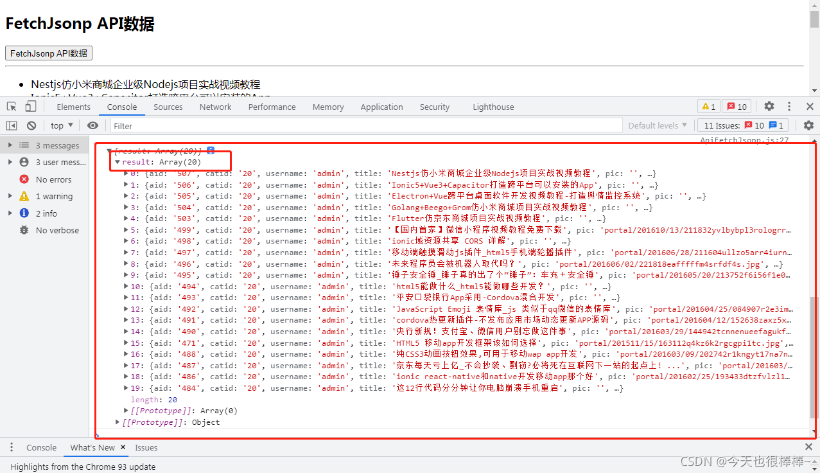Switch to the Console tab
Screen dimensions: 820x473
pyautogui.click(x=122, y=107)
